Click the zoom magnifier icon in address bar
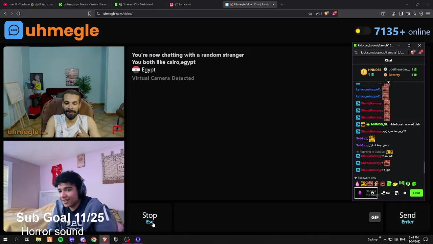The height and width of the screenshot is (244, 433). [x=310, y=14]
